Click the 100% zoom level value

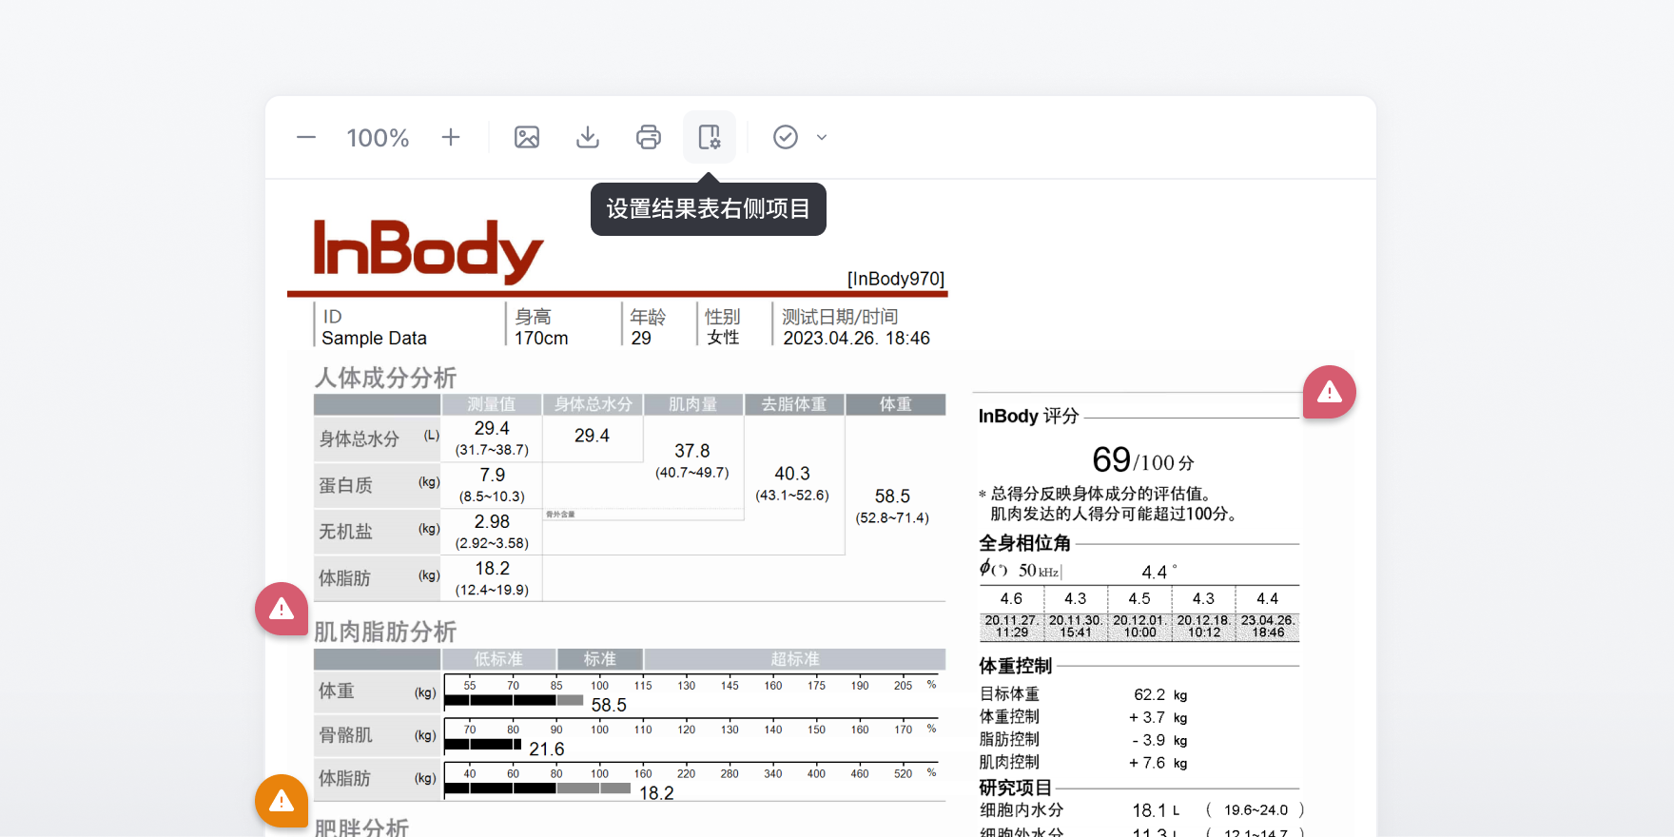(378, 138)
